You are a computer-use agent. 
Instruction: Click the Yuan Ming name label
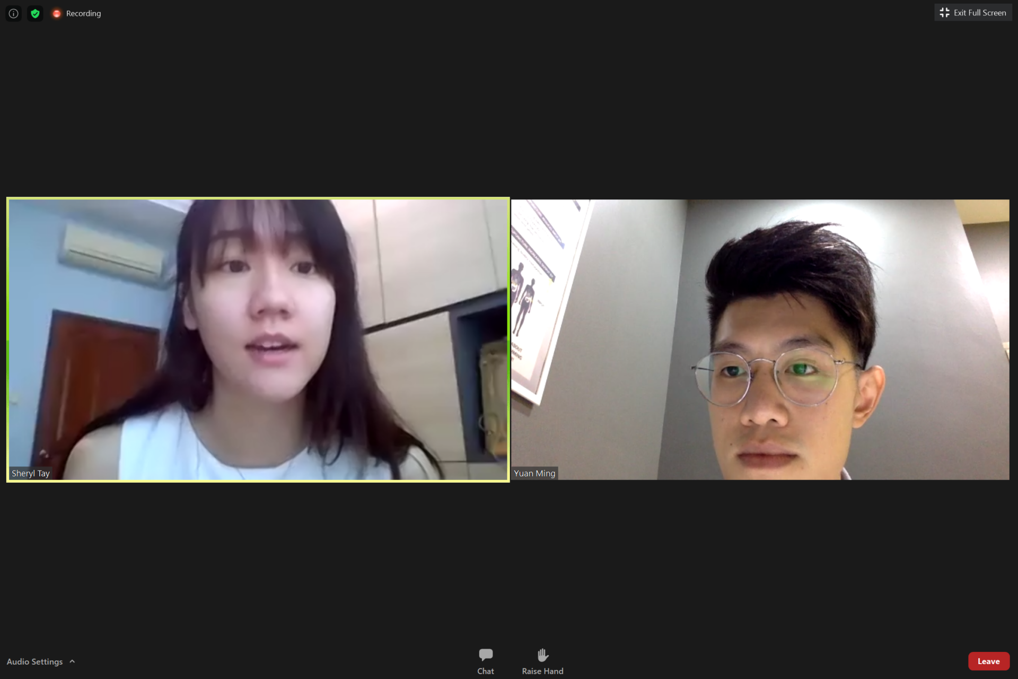pos(534,473)
